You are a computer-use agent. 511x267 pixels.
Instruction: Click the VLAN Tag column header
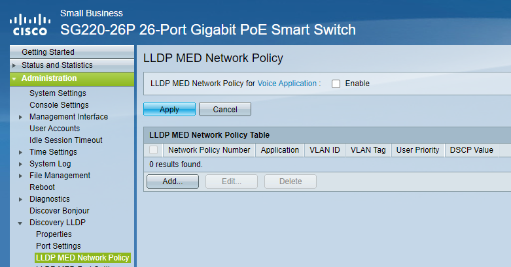click(368, 150)
